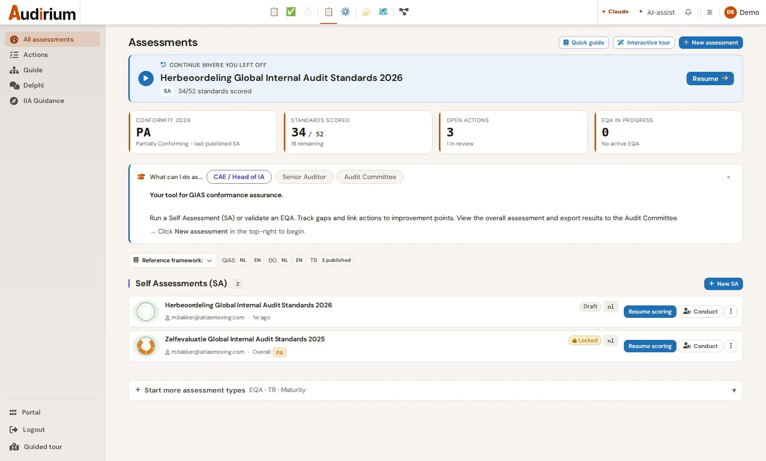Click the SA badge in the continue banner
Image resolution: width=766 pixels, height=461 pixels.
[167, 91]
